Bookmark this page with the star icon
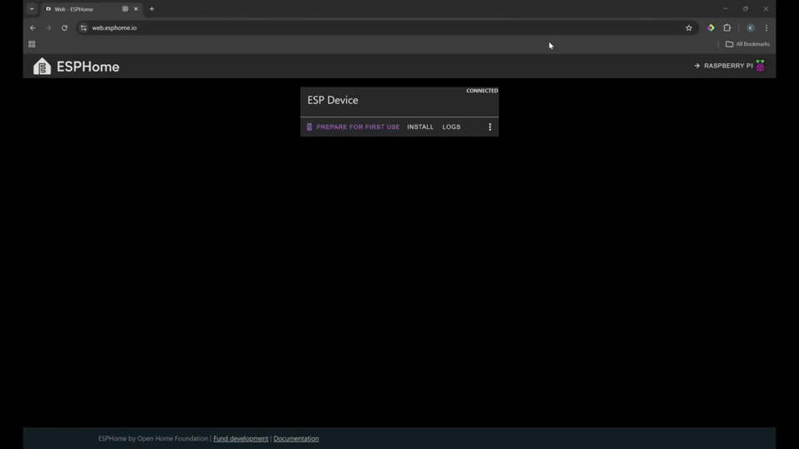 688,28
